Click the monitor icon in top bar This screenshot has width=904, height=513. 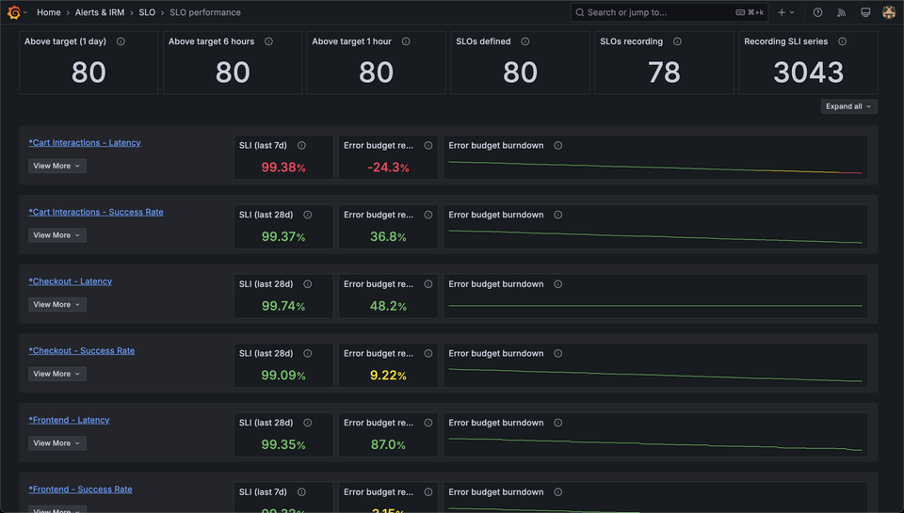pyautogui.click(x=865, y=12)
